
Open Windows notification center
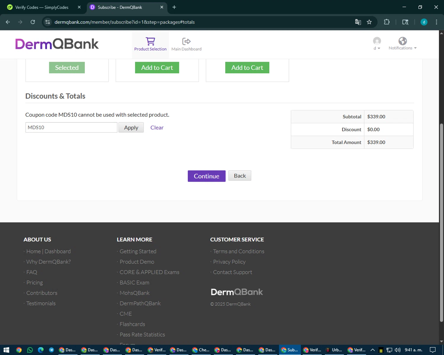(433, 350)
